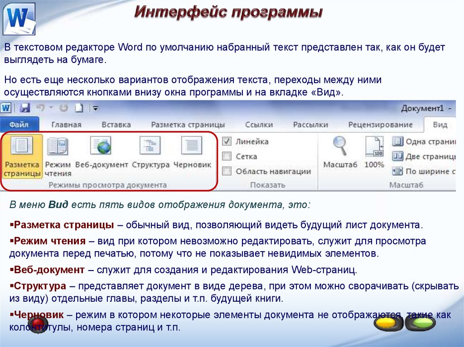Click the red Разметка страницы bullet heading
This screenshot has width=464, height=347.
63,225
